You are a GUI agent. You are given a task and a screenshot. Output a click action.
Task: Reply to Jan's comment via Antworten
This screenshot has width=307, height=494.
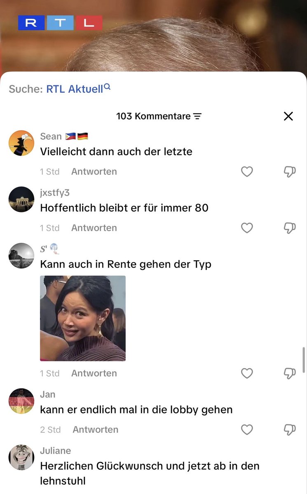[x=96, y=430]
